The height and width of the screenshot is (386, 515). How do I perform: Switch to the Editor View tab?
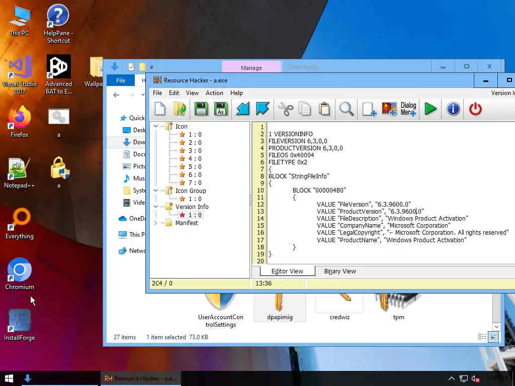(287, 271)
